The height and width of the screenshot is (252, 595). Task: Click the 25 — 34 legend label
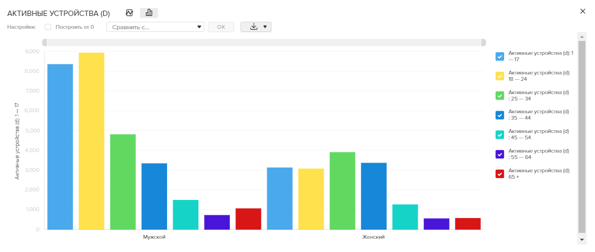(x=539, y=96)
